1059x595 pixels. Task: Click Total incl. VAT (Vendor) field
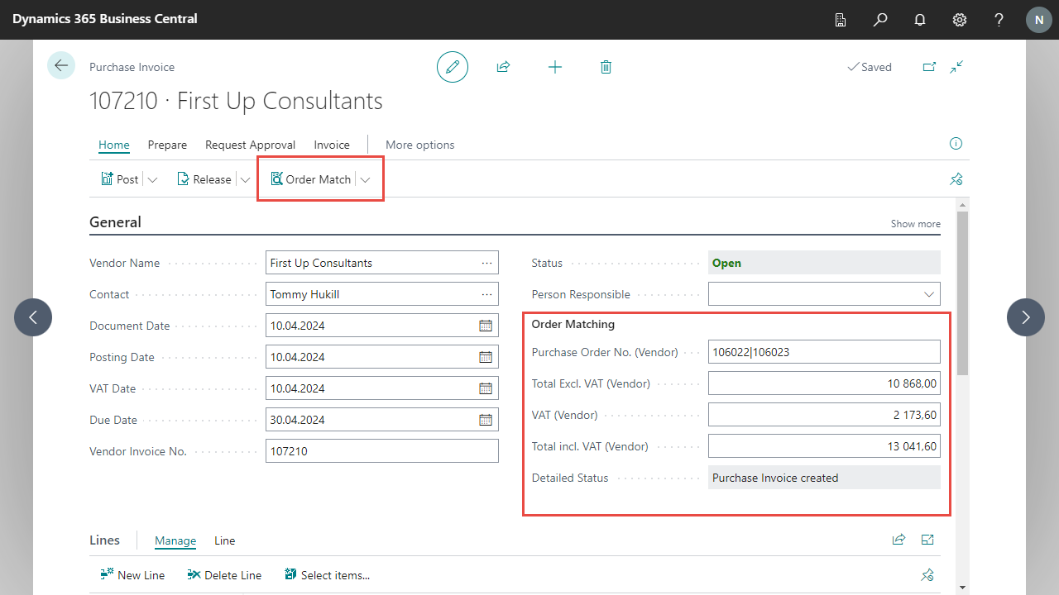tap(824, 446)
